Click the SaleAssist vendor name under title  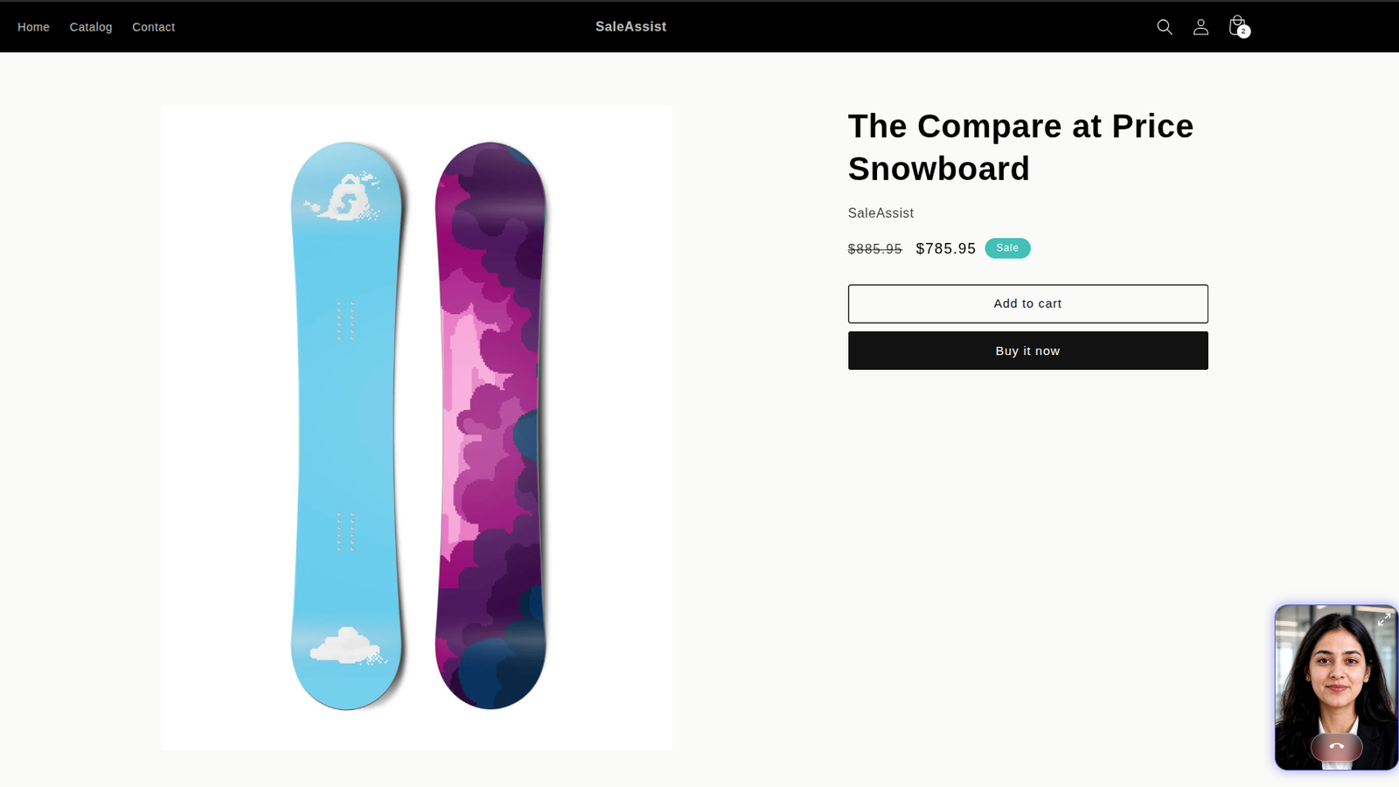point(880,213)
